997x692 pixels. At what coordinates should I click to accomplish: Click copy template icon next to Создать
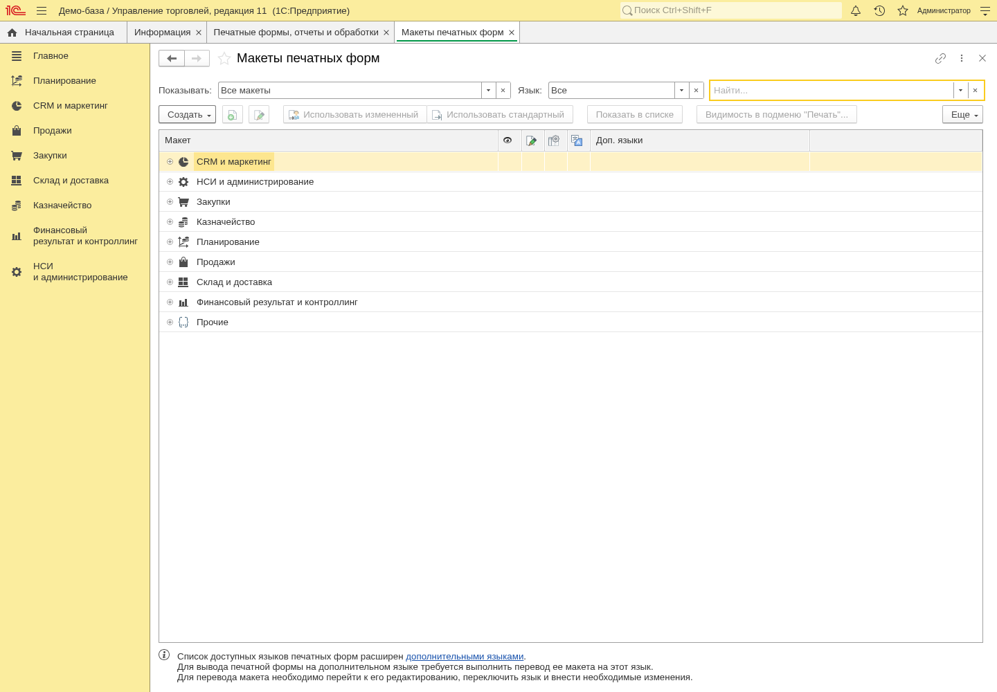[x=233, y=115]
